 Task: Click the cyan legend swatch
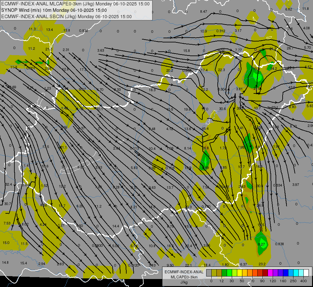[x=296, y=273]
